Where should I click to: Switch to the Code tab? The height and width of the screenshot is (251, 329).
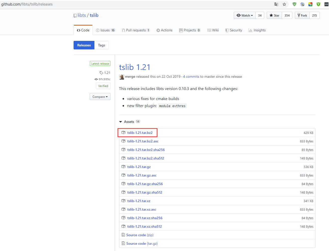pyautogui.click(x=83, y=30)
